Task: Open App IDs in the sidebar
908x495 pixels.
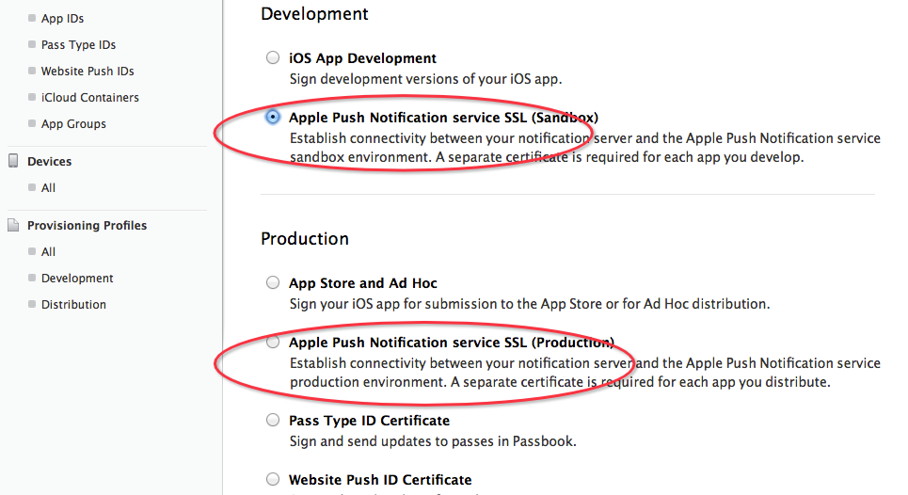Action: coord(62,19)
